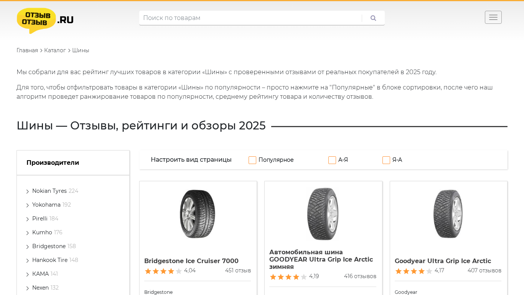Screen dimensions: 524x295
Task: Click Bridgestone Ice Cruiser 7000 star rating
Action: [163, 271]
